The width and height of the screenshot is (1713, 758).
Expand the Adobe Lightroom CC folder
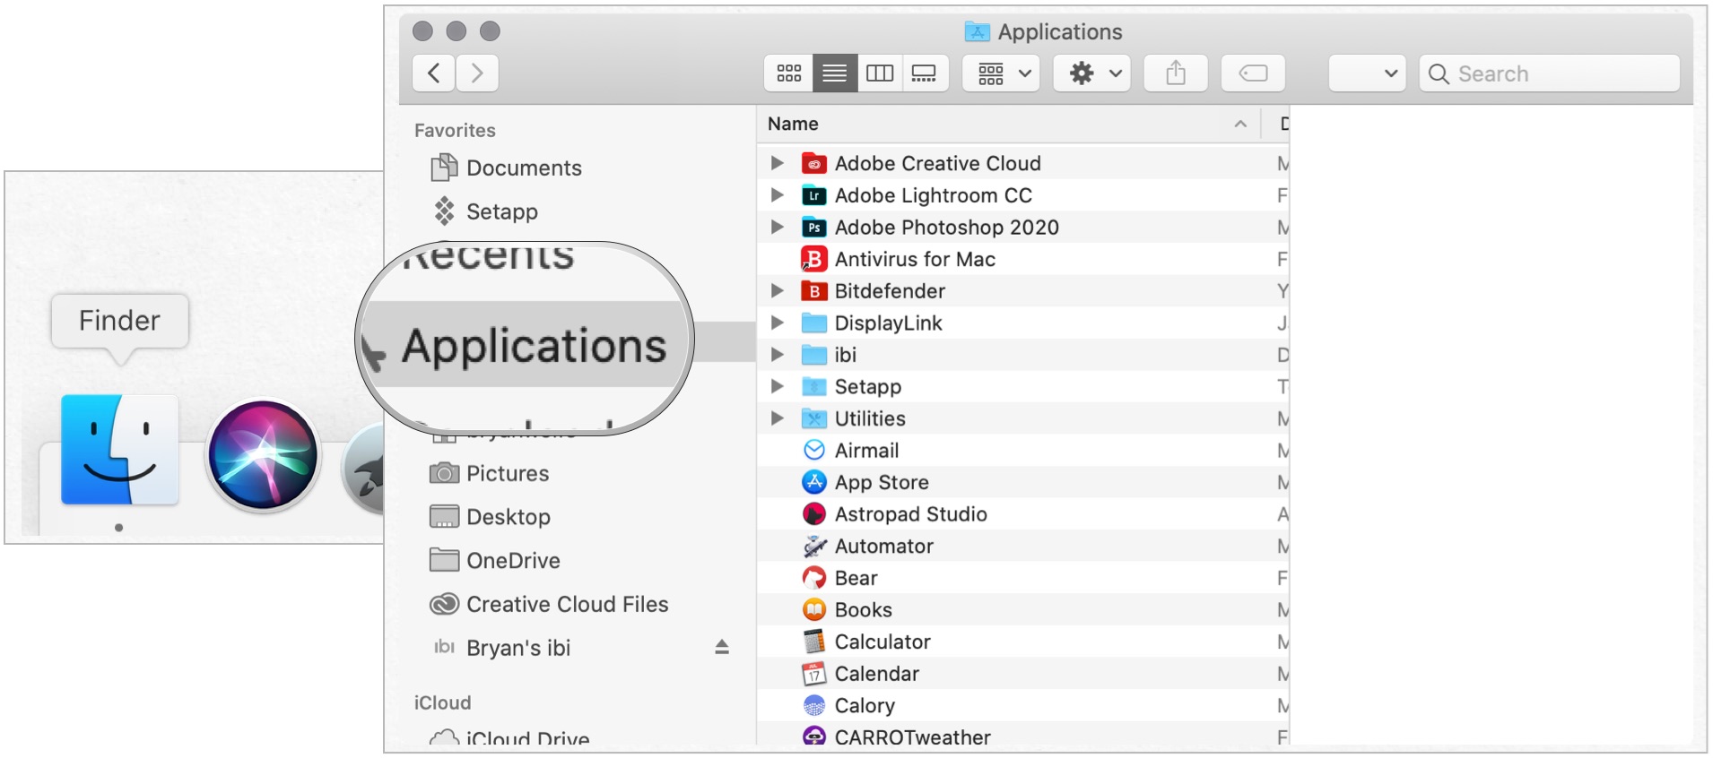(x=778, y=194)
